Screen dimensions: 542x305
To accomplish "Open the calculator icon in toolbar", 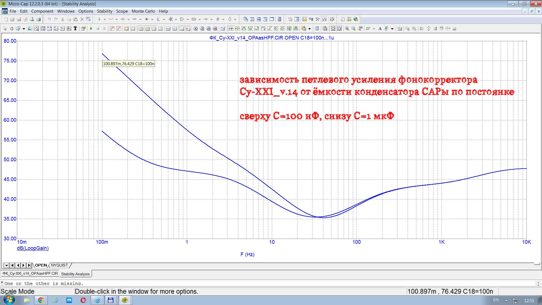I will point(279,19).
